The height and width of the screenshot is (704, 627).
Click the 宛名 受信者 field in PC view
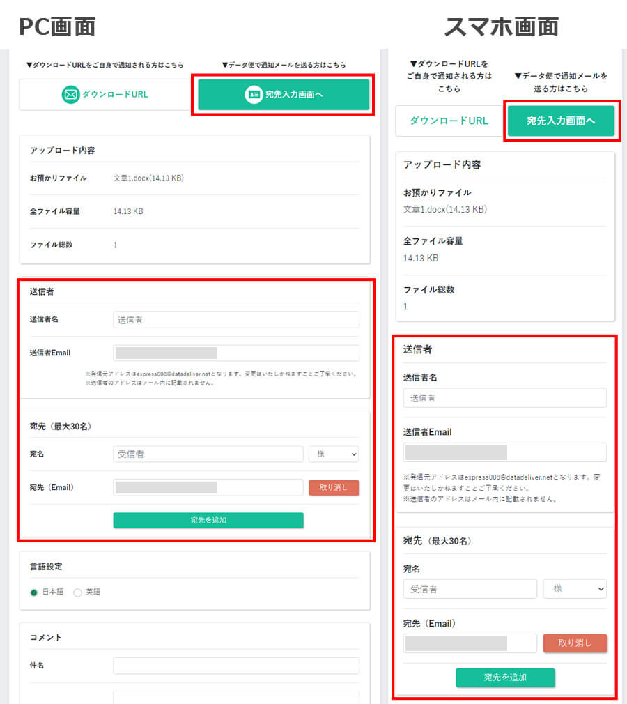[208, 454]
